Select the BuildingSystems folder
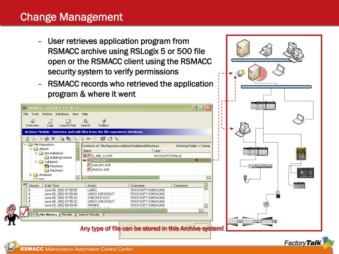Viewport: 339px width, 254px height. pyautogui.click(x=58, y=157)
